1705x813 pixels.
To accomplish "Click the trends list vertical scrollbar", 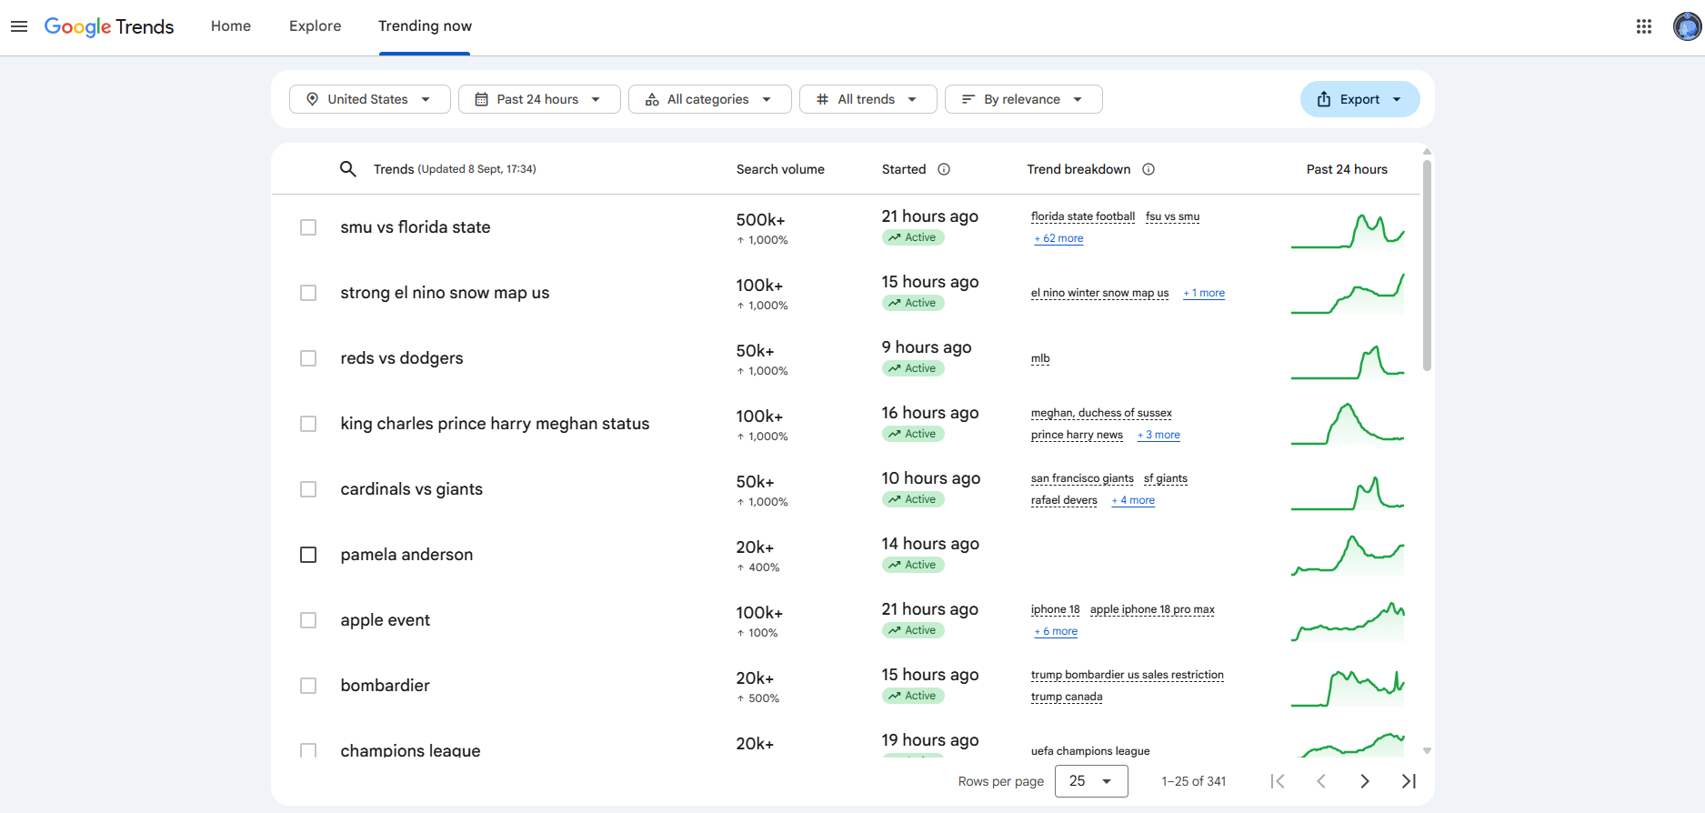I will tap(1427, 266).
